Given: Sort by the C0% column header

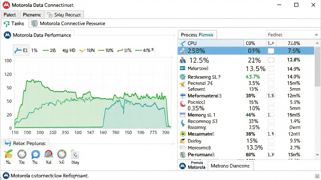Looking at the screenshot, I should coord(255,43).
